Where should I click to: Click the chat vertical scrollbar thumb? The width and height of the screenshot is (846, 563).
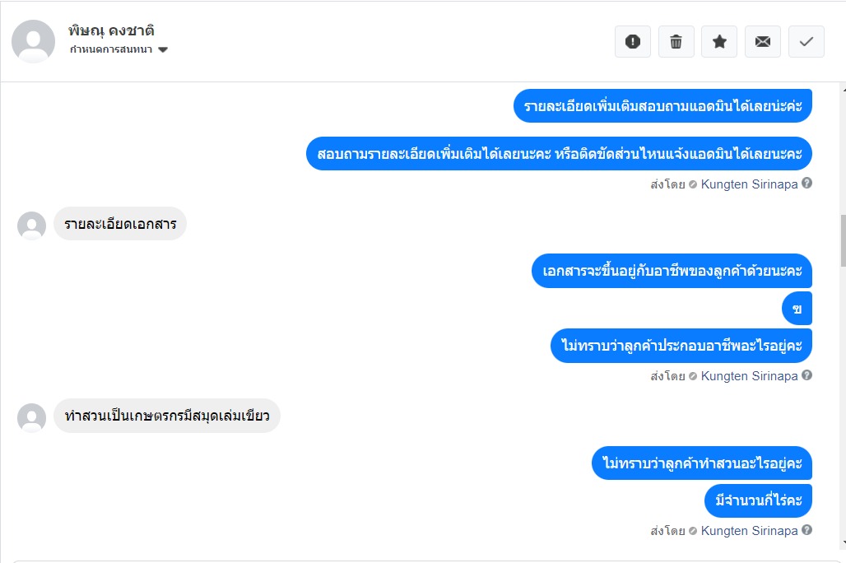pyautogui.click(x=843, y=240)
